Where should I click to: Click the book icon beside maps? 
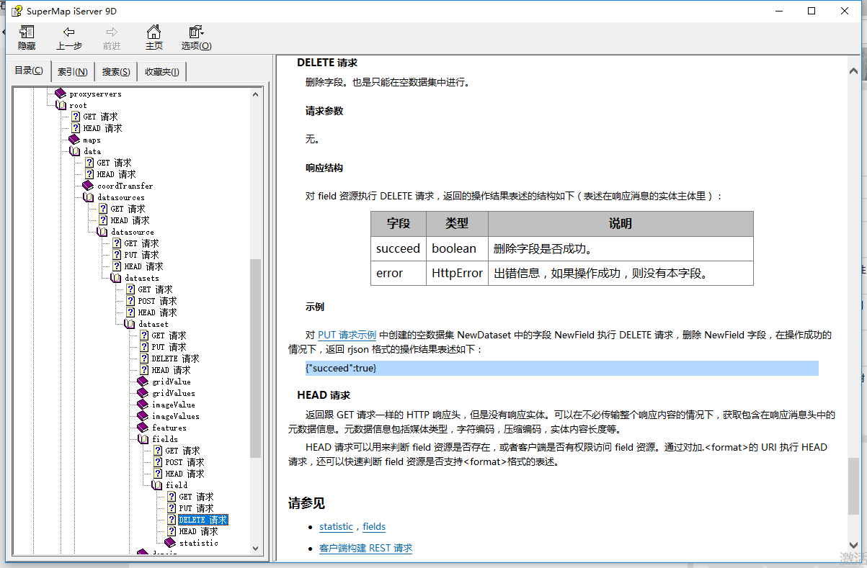click(x=74, y=140)
